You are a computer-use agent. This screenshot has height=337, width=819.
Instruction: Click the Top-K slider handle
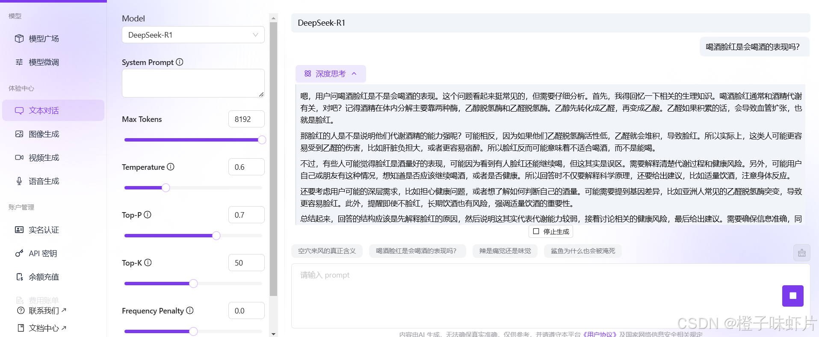coord(193,284)
